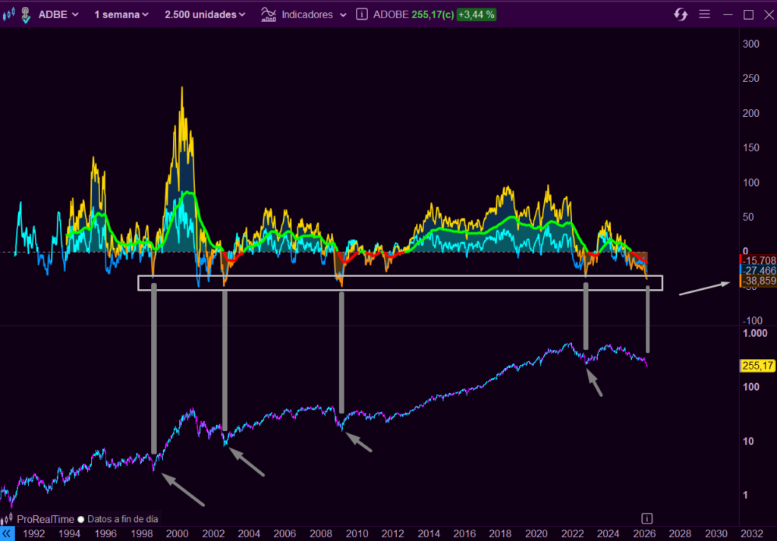777x541 pixels.
Task: Open the Indicadores chart icon
Action: click(268, 14)
